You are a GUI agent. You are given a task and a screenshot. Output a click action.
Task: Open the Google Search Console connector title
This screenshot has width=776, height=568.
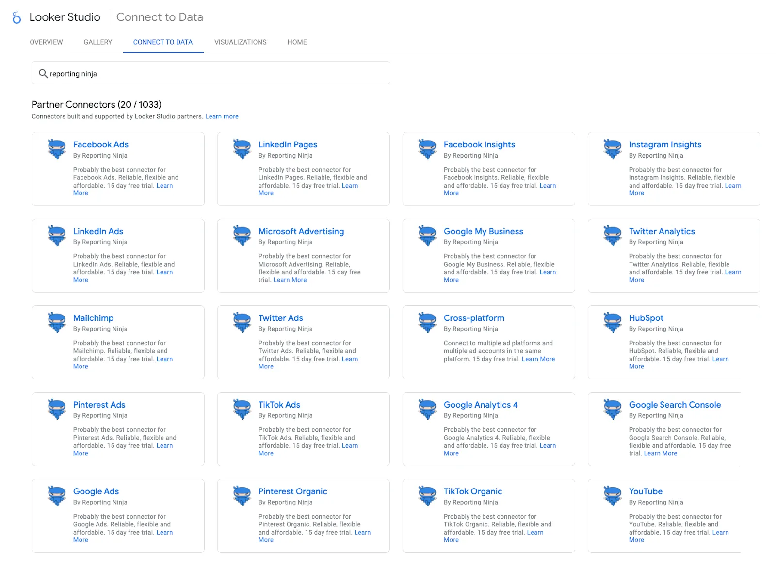coord(675,405)
